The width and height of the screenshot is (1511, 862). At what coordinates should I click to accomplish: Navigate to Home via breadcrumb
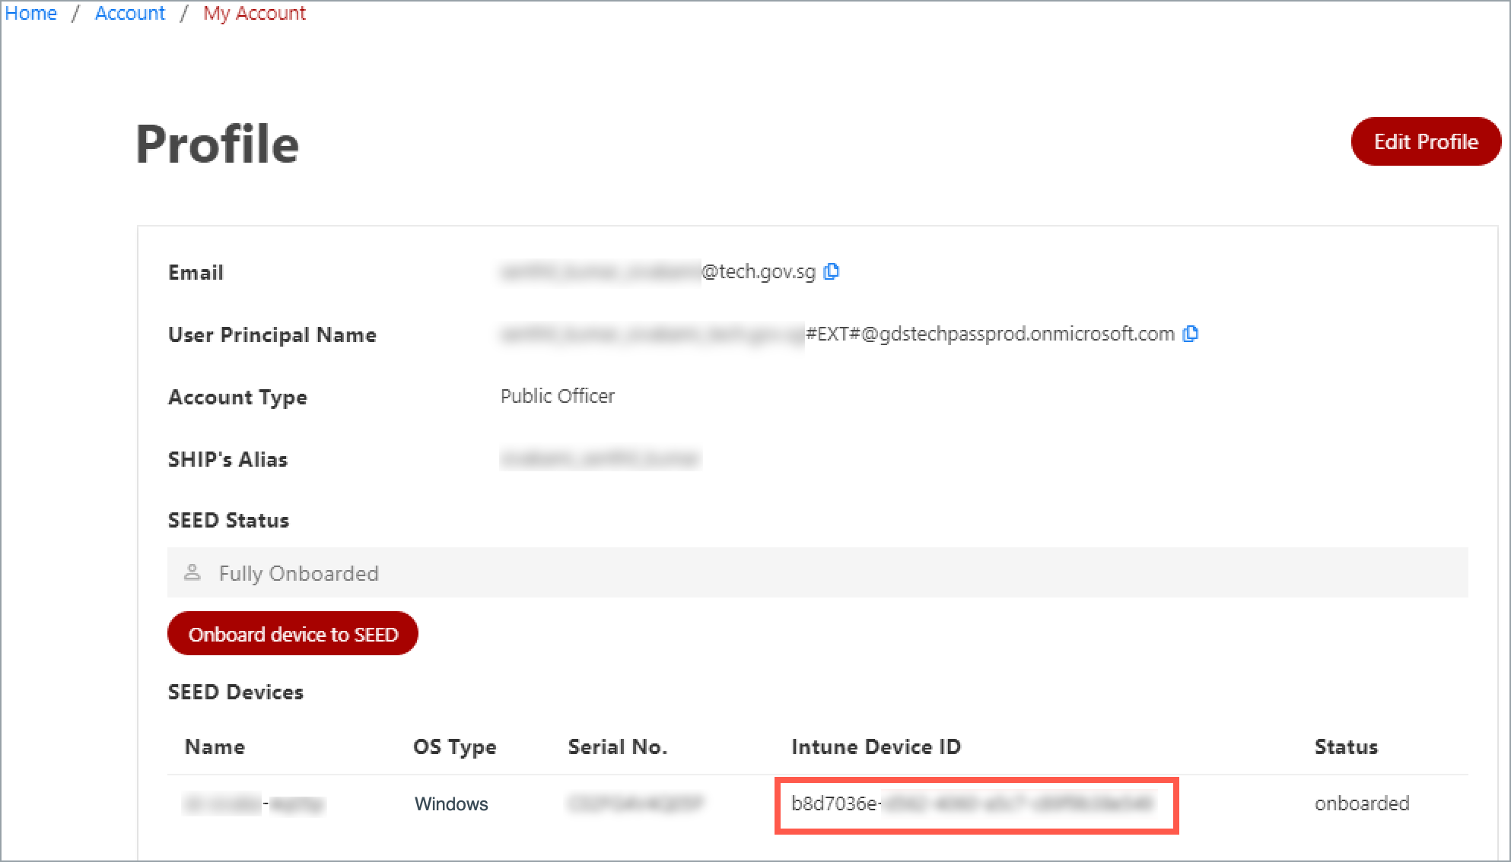point(30,12)
